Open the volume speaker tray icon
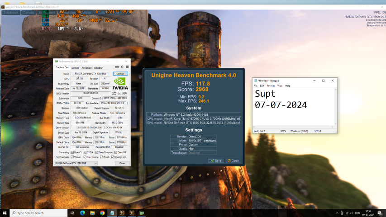386x217 pixels. click(352, 213)
